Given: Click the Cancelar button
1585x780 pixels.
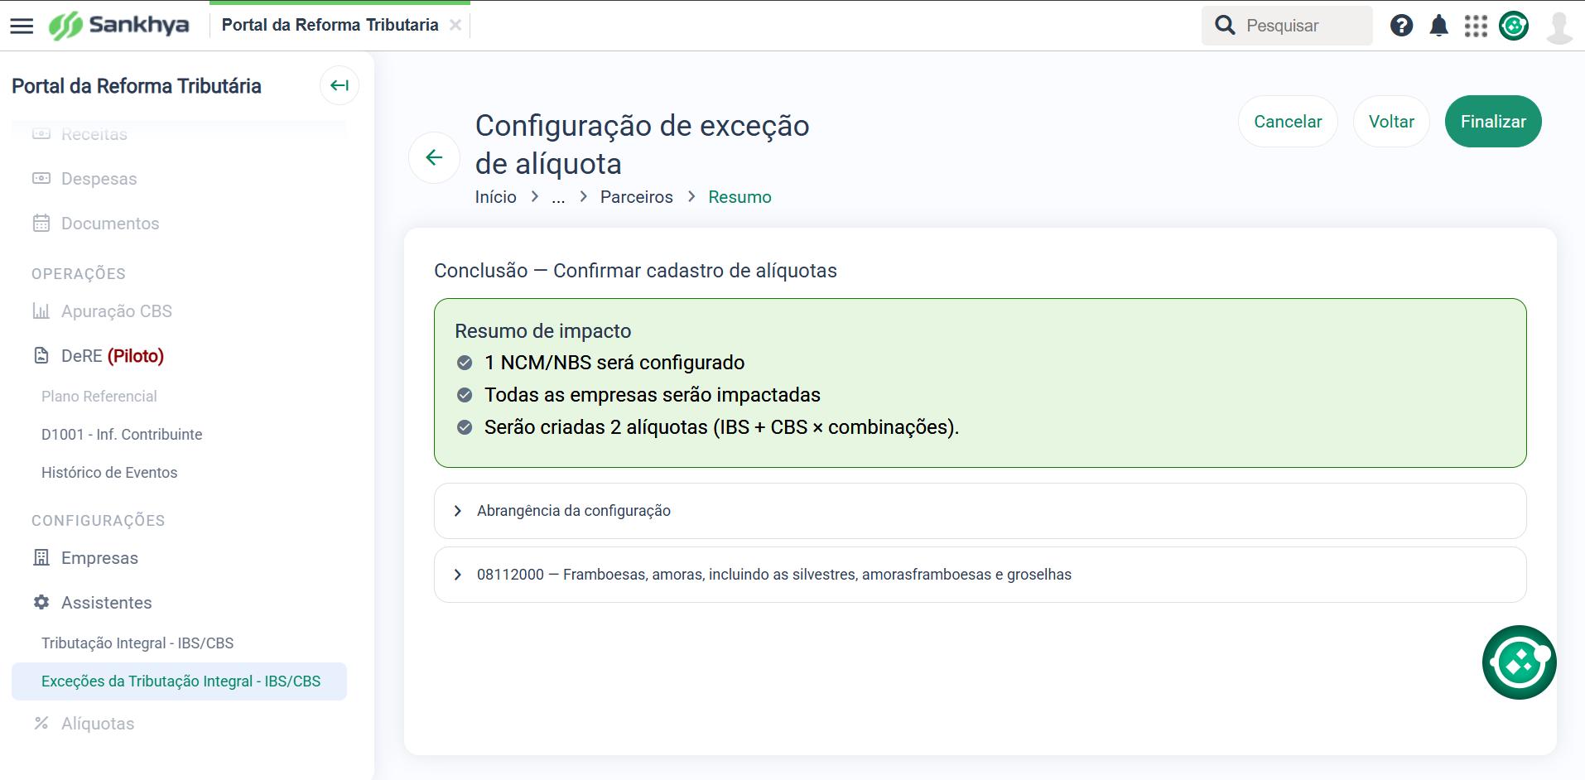Looking at the screenshot, I should 1288,122.
